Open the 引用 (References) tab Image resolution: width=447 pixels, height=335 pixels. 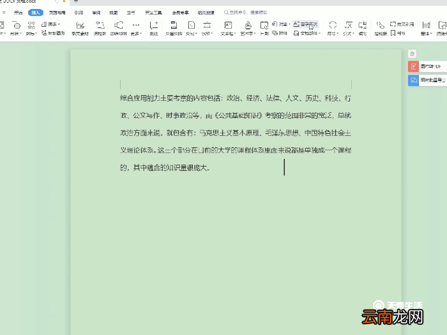(x=79, y=13)
